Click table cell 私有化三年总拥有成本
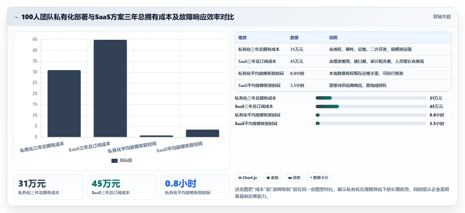This screenshot has height=213, width=465. click(259, 49)
